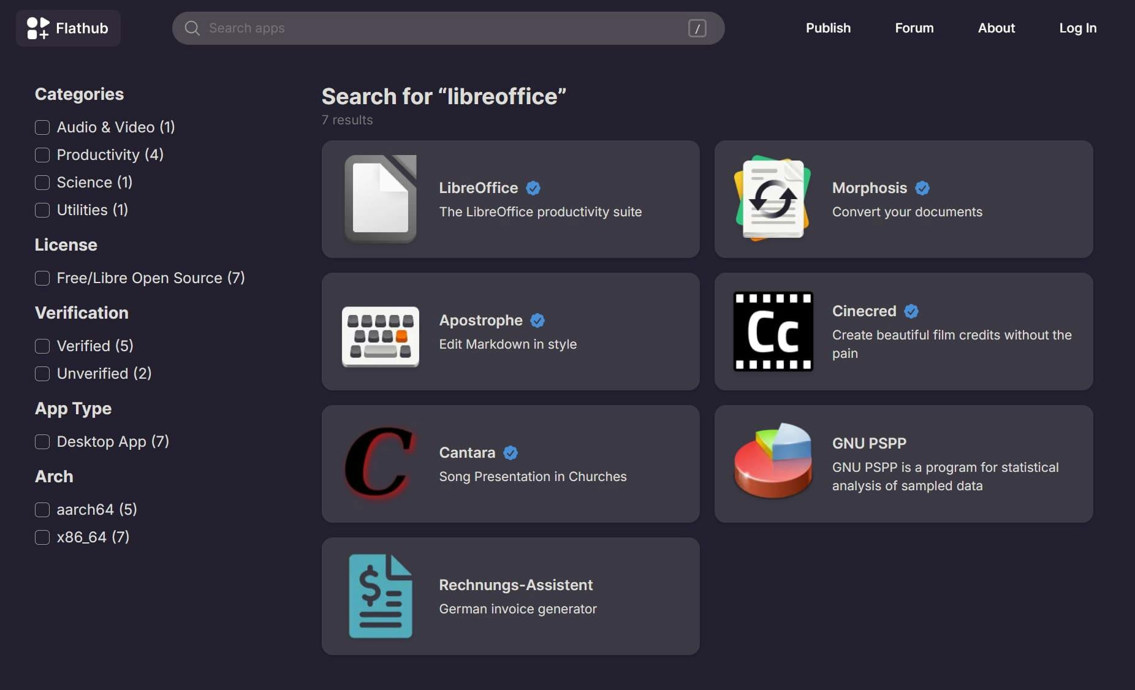This screenshot has width=1135, height=690.
Task: Open the GNU PSPP app title link
Action: coord(869,444)
